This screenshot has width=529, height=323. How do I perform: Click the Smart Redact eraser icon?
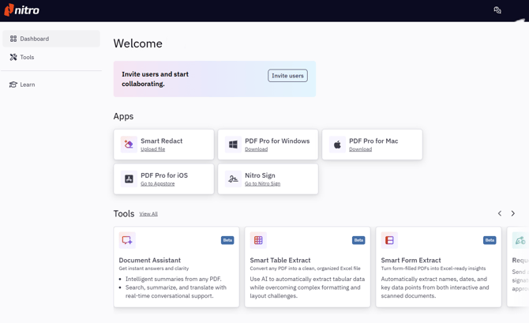coord(129,145)
